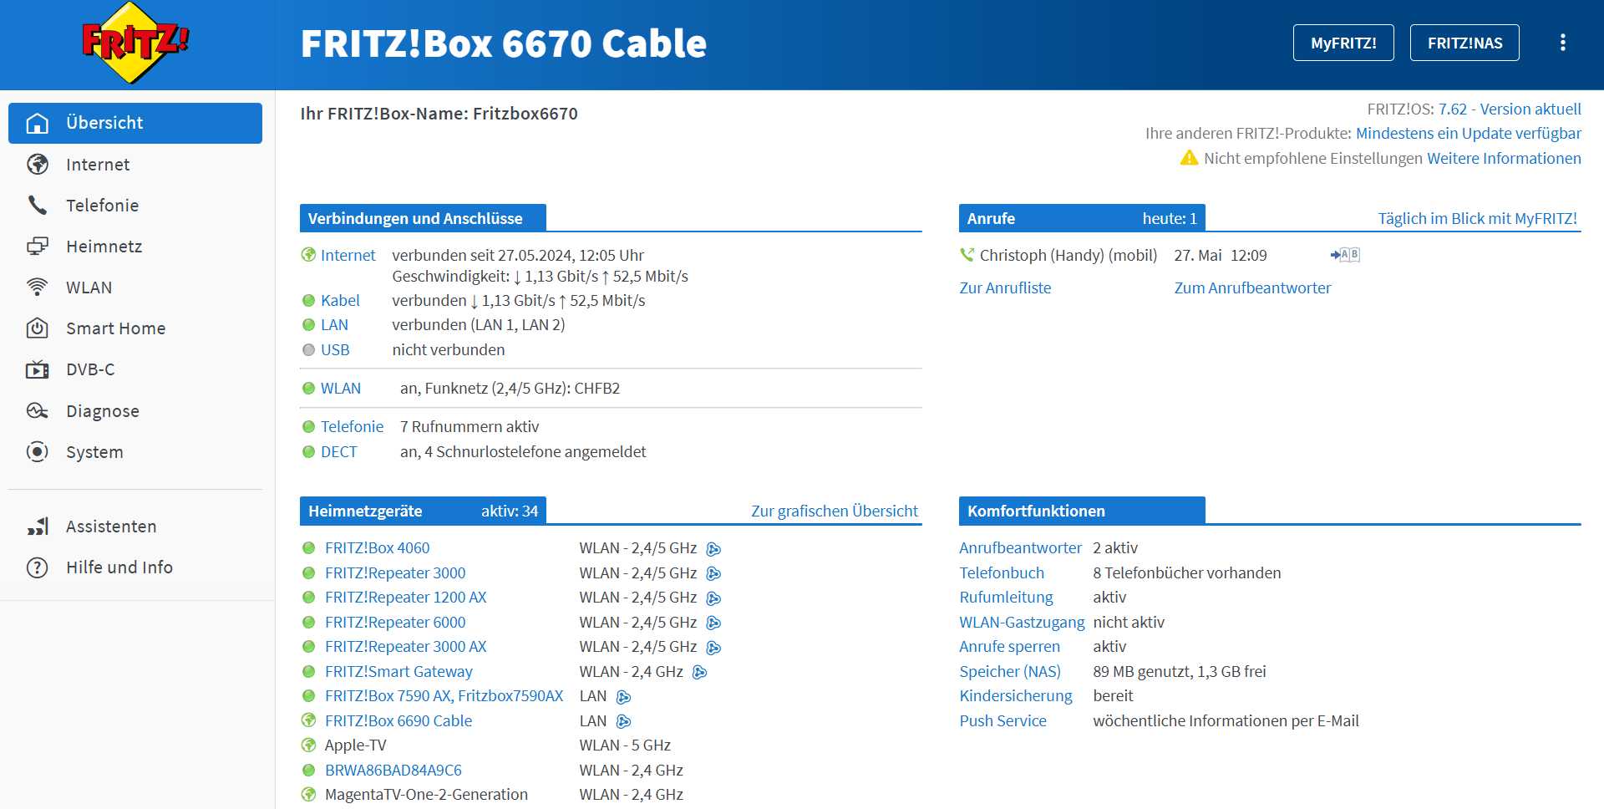This screenshot has height=809, width=1604.
Task: Select the WLAN icon in the sidebar
Action: [x=37, y=287]
